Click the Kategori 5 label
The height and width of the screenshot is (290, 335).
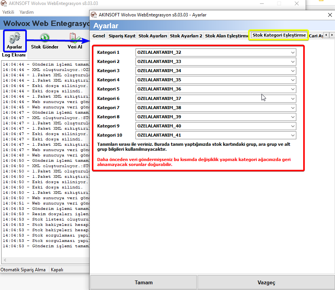point(108,89)
